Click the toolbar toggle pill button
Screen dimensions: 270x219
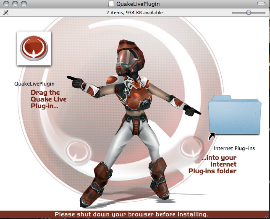tap(261, 4)
